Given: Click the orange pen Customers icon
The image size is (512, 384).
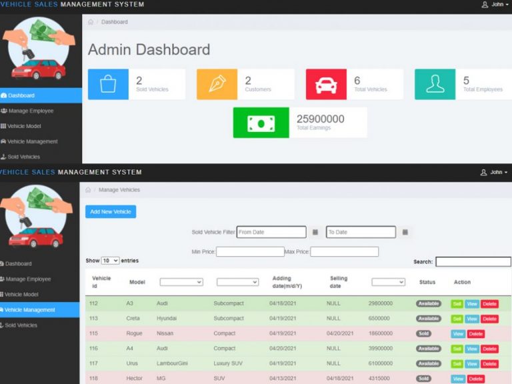Looking at the screenshot, I should [x=217, y=85].
